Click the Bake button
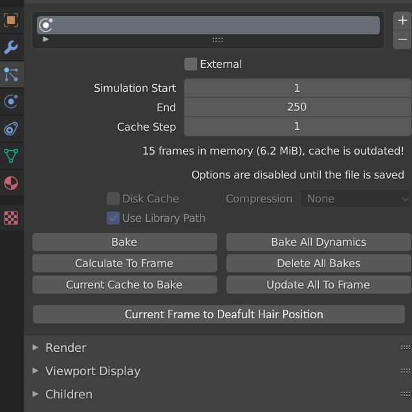 125,242
